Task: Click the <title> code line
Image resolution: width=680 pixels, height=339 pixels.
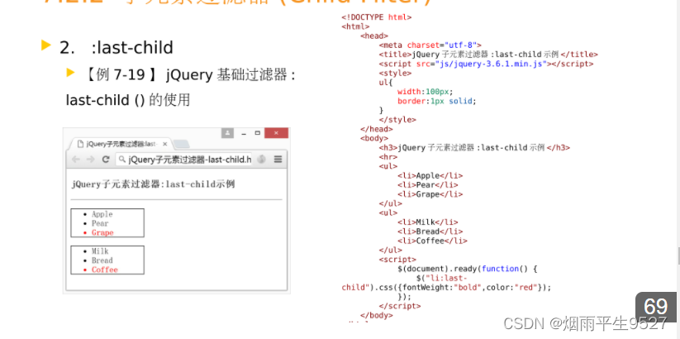Action: pos(488,55)
